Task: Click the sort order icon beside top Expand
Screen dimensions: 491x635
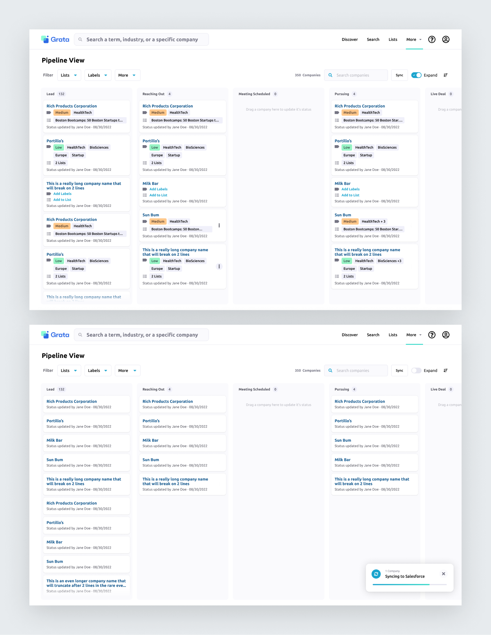Action: (x=445, y=75)
